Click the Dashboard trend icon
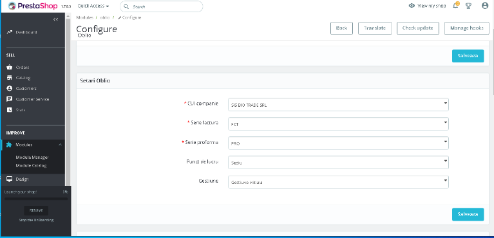The width and height of the screenshot is (494, 238). pos(10,32)
